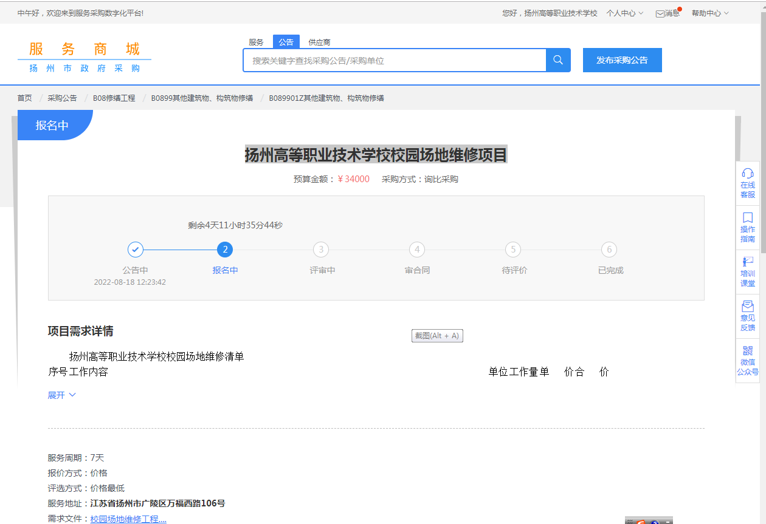Viewport: 766px width, 524px height.
Task: Open the feedback envelope icon
Action: click(748, 307)
